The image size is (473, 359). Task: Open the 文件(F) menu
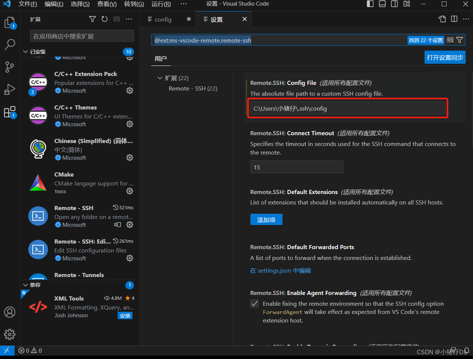28,4
